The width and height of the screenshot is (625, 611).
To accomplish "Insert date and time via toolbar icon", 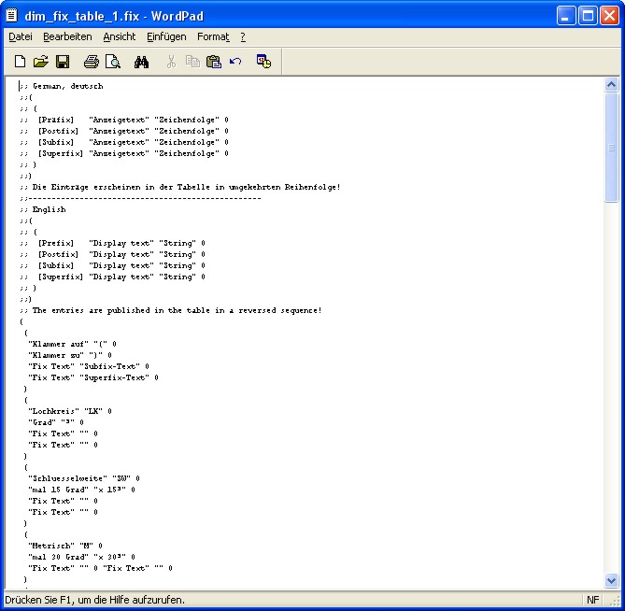I will pyautogui.click(x=263, y=62).
